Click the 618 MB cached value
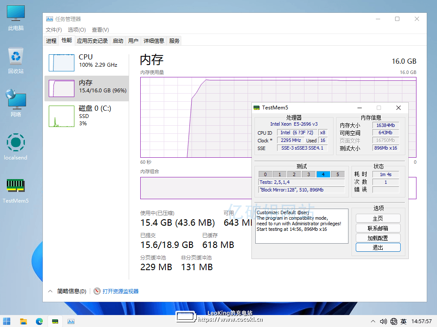The height and width of the screenshot is (327, 437). pos(218,245)
